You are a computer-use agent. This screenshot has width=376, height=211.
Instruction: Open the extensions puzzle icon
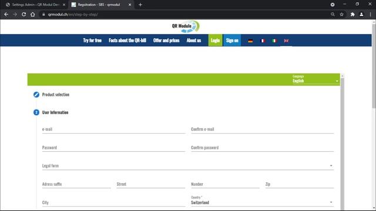(x=352, y=14)
